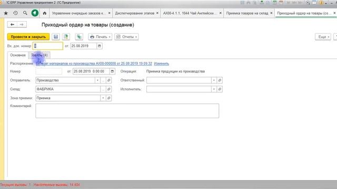Screen dimensions: 337x189
Task: Open the Отчеты dropdown menu
Action: tap(126, 37)
